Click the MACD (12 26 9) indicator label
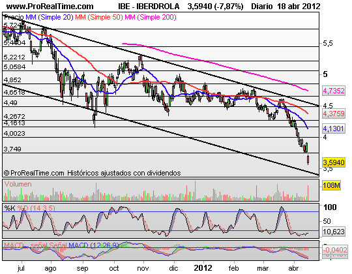352x274 pixels. click(94, 245)
